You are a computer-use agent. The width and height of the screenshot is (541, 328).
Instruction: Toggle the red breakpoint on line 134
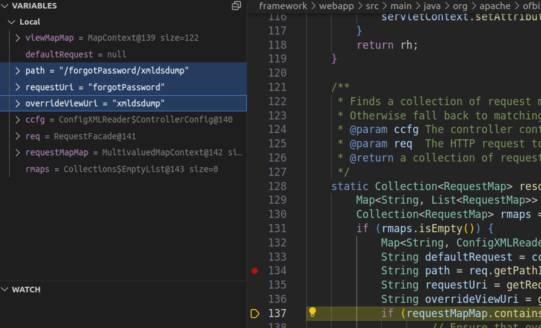[x=255, y=271]
